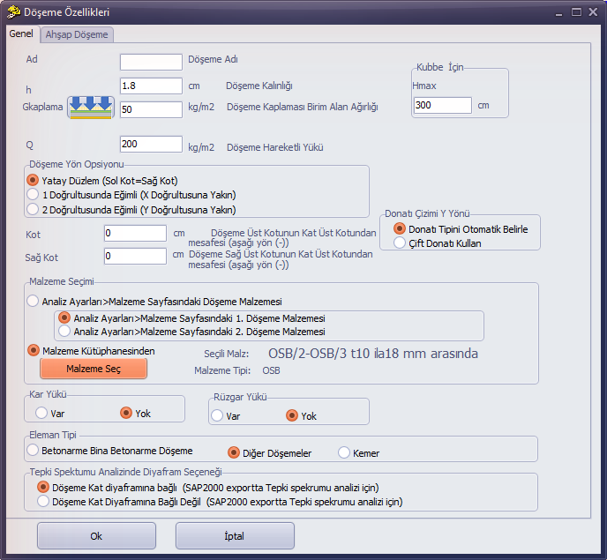Open the Ahşap Döşeme tab
Viewport: 607px width, 560px height.
pyautogui.click(x=77, y=34)
